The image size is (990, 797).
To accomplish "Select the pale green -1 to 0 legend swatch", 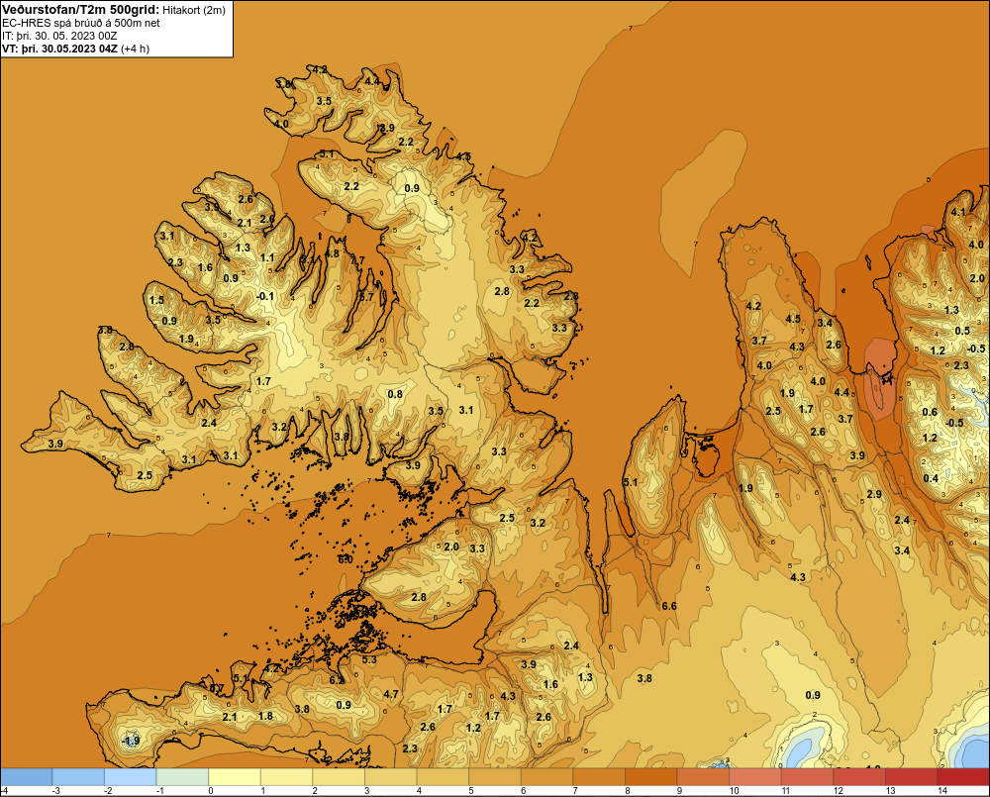I will (182, 777).
